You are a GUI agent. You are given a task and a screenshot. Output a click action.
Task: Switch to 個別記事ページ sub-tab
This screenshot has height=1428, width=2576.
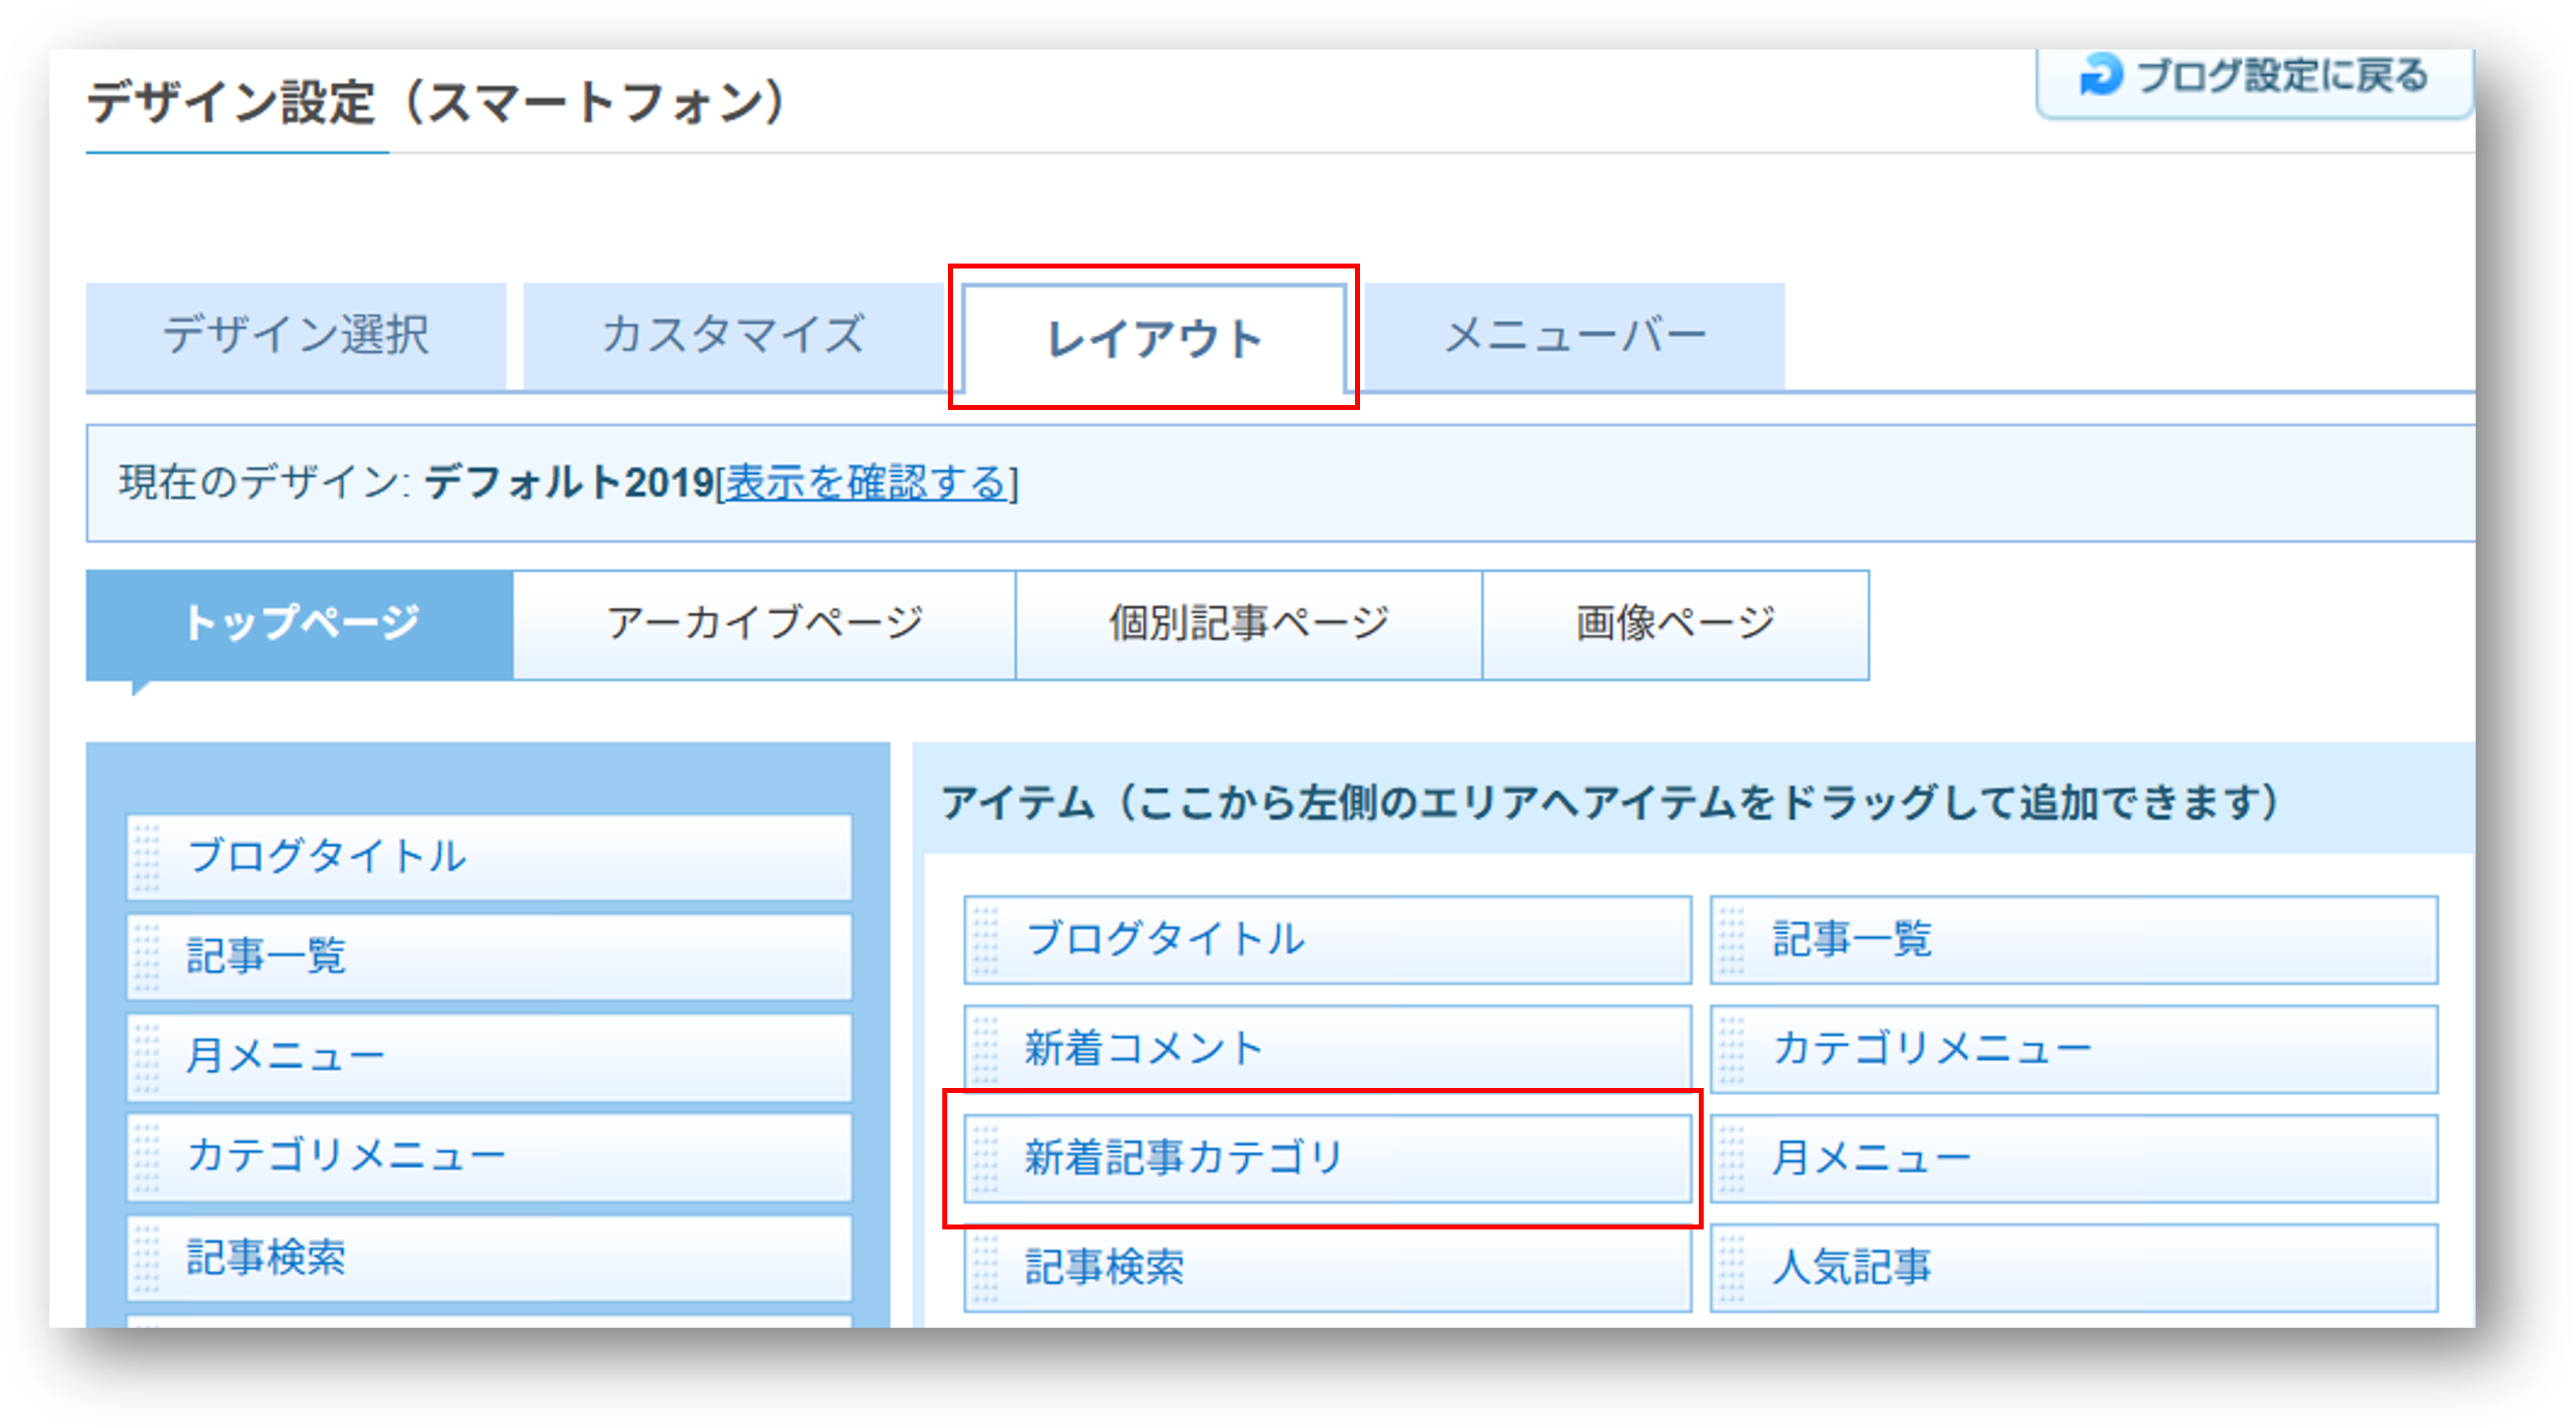click(1249, 625)
